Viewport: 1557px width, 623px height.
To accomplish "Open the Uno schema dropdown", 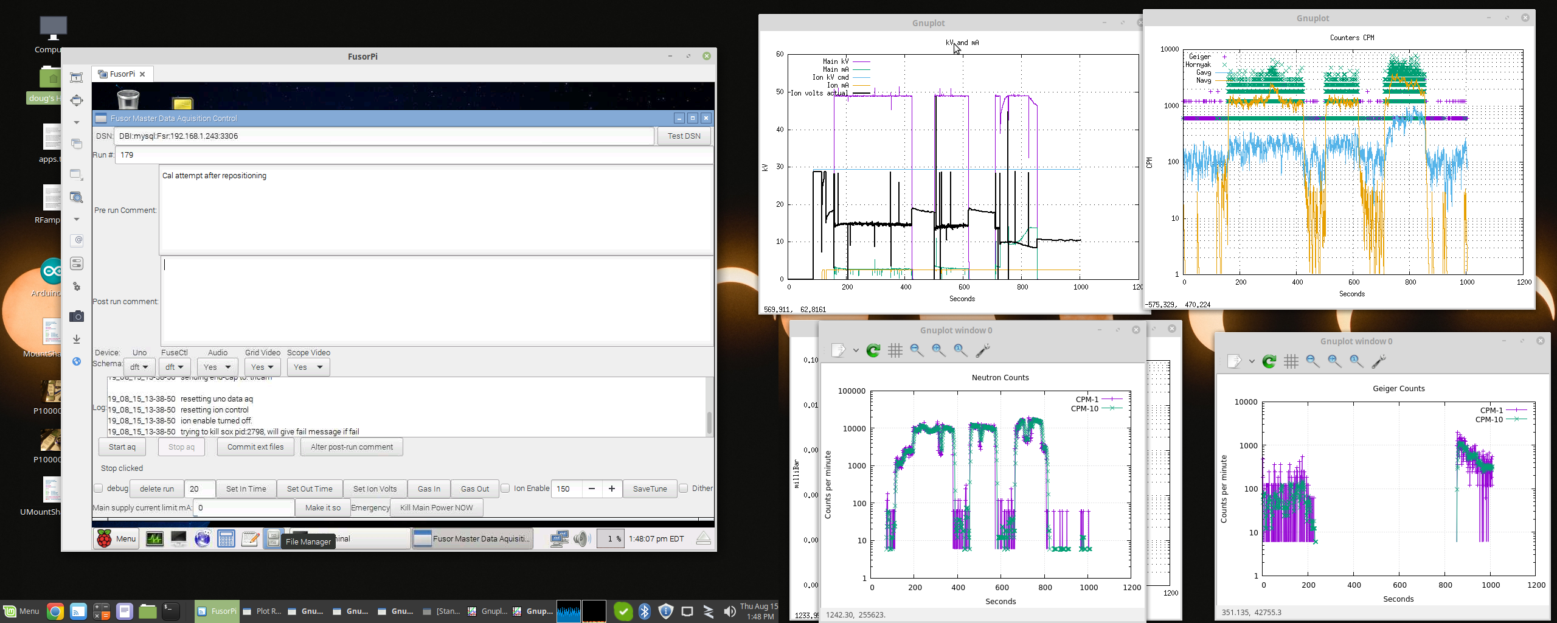I will tap(139, 367).
